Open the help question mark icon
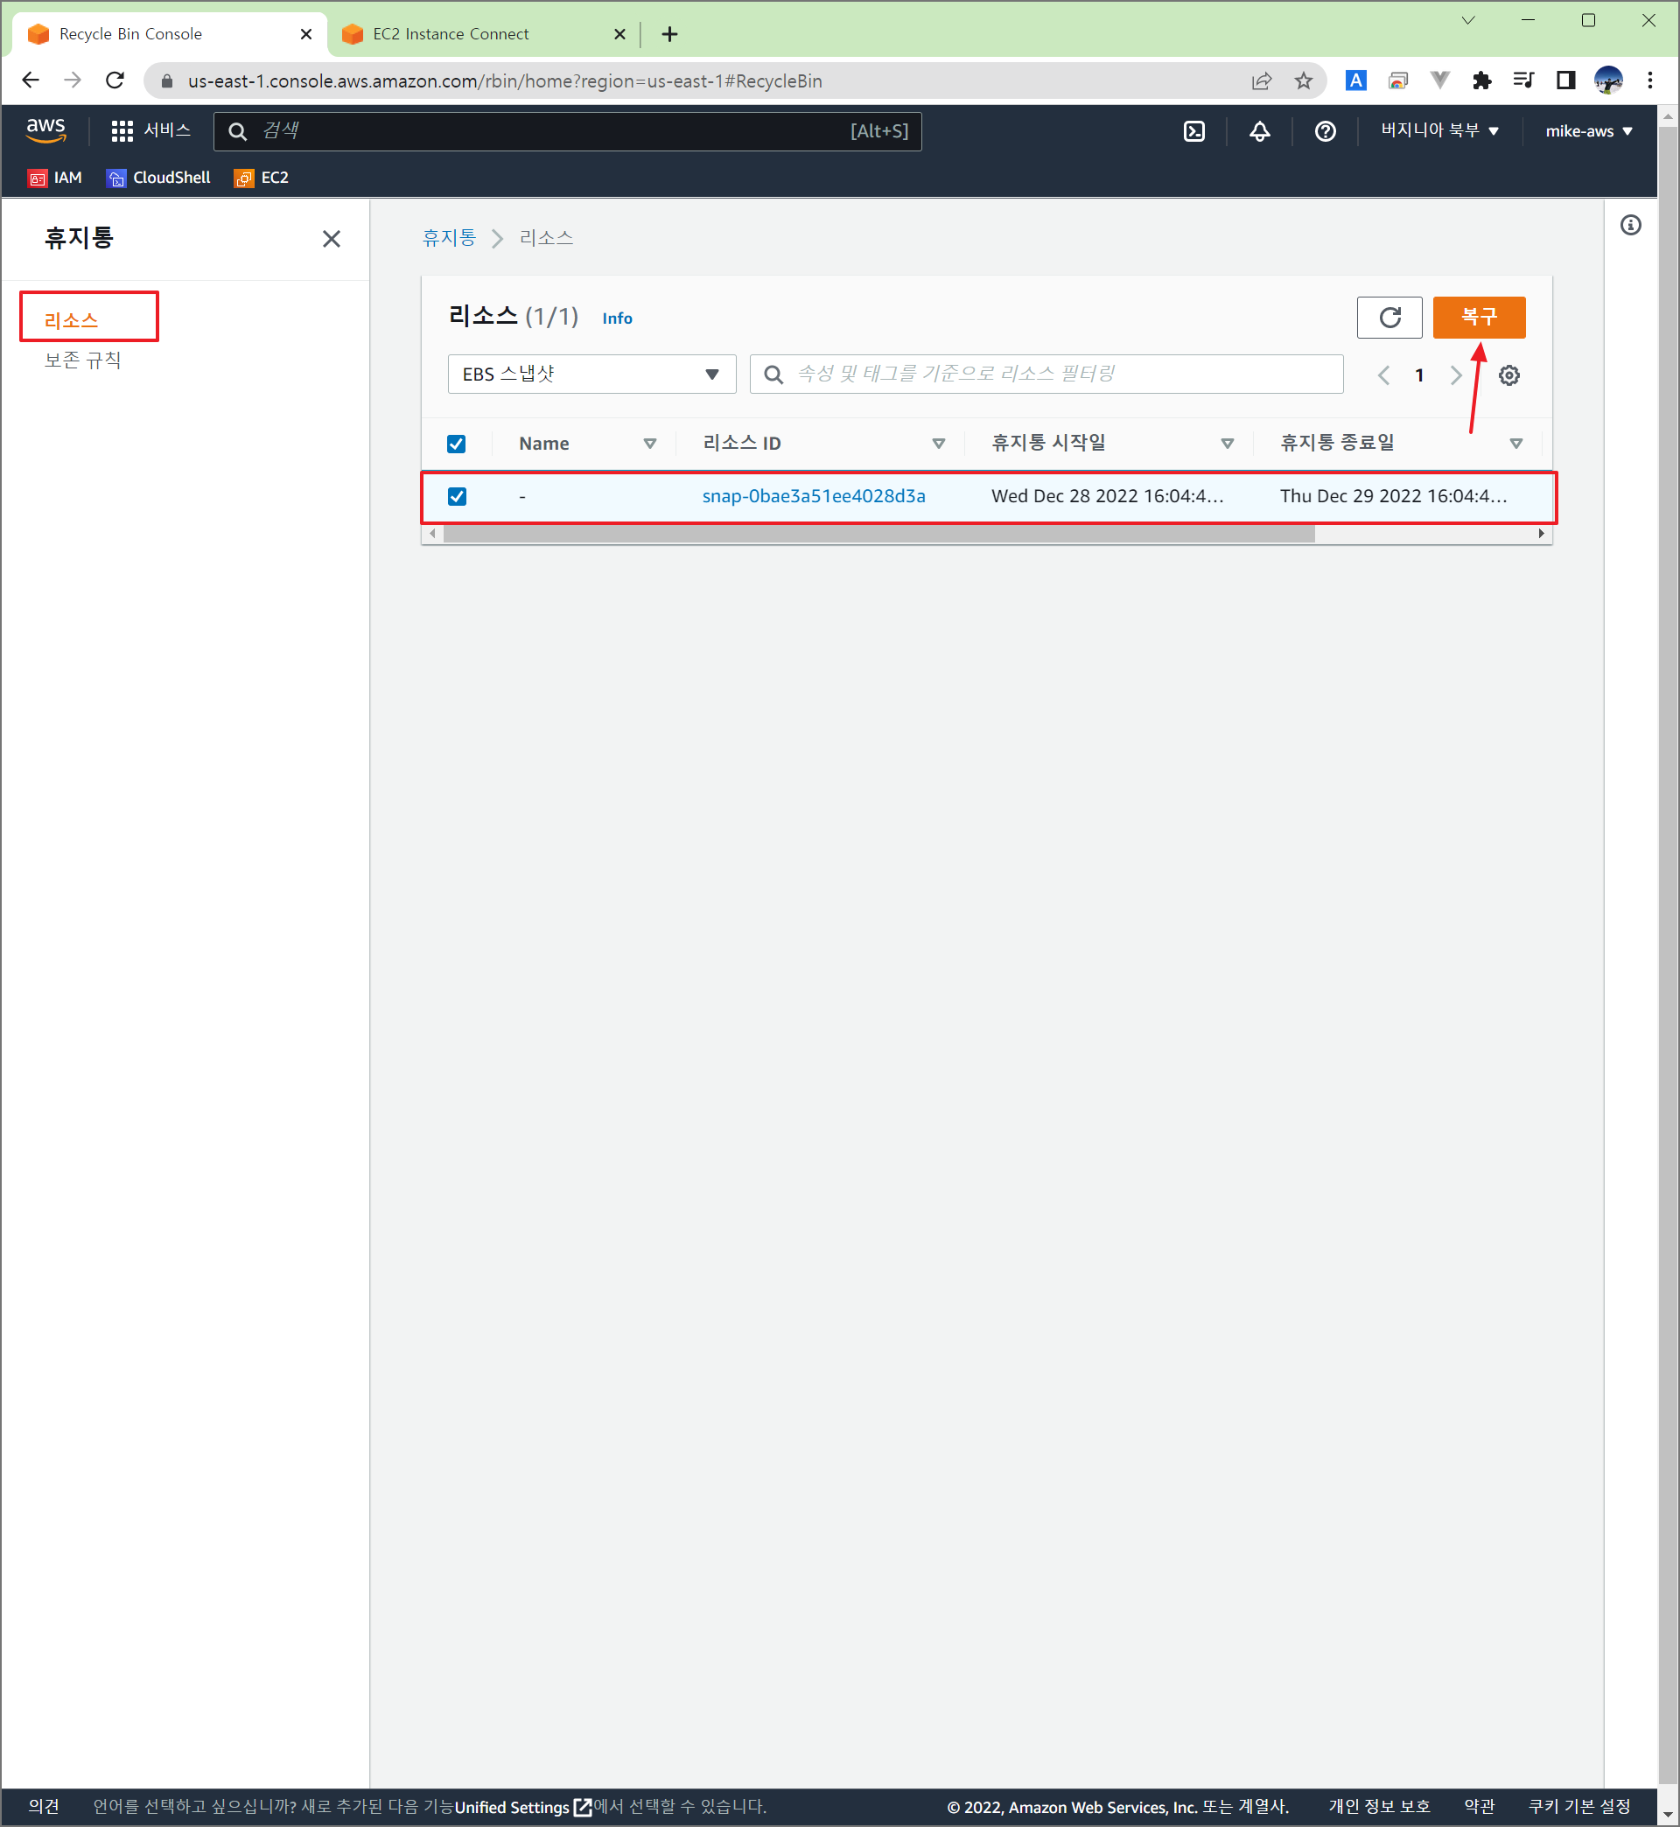 (1325, 131)
